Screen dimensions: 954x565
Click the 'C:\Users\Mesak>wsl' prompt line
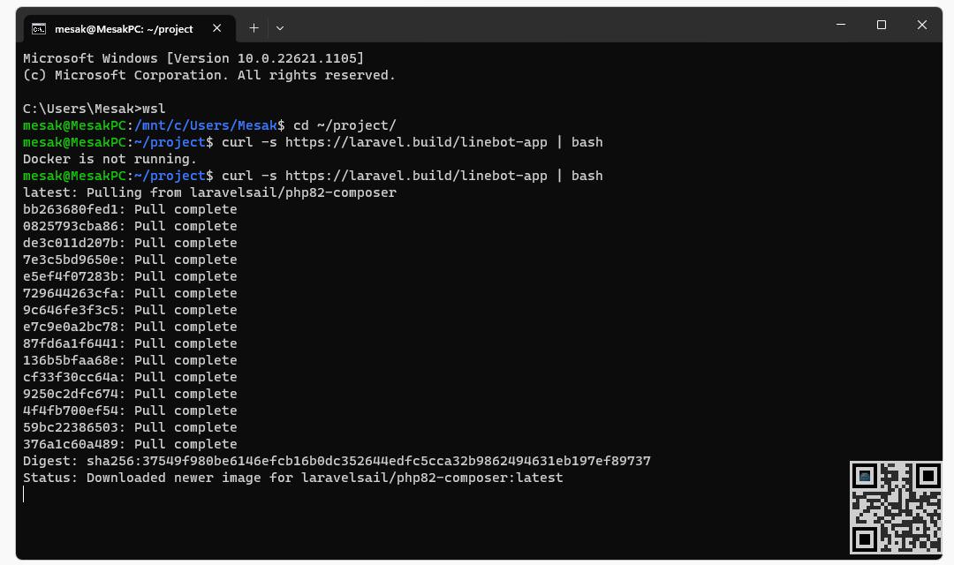pos(94,109)
